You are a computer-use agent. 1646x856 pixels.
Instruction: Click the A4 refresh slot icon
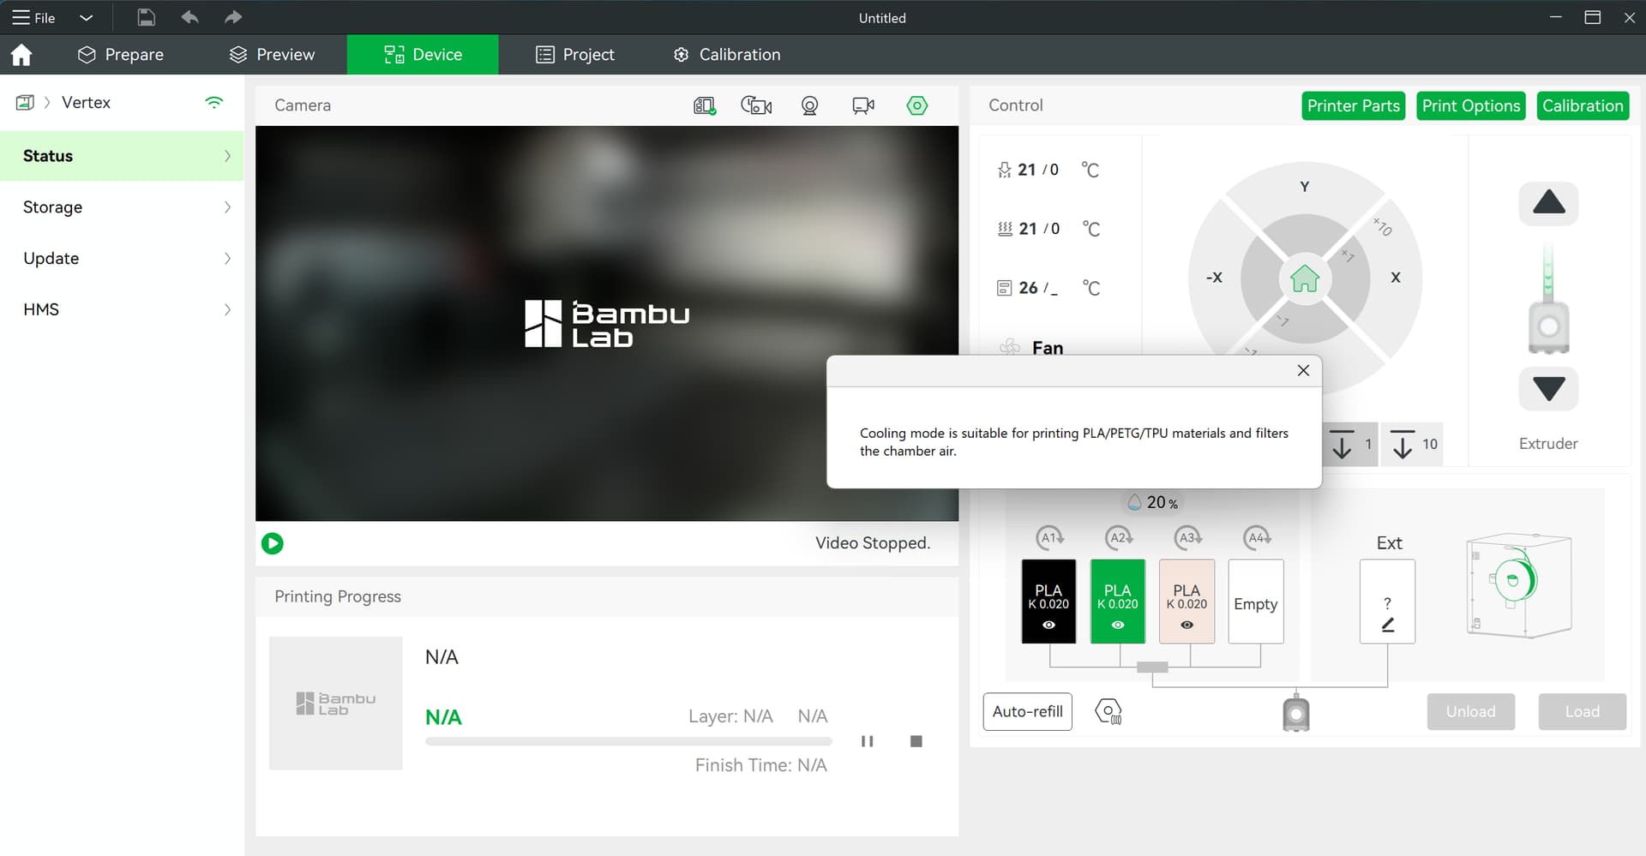[x=1257, y=537]
